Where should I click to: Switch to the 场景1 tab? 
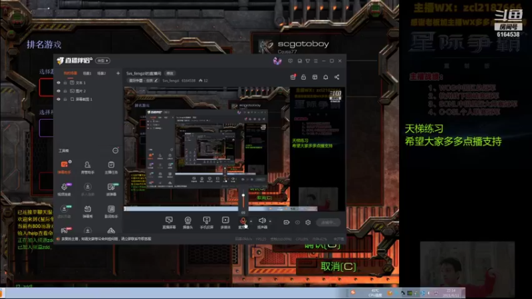[87, 73]
